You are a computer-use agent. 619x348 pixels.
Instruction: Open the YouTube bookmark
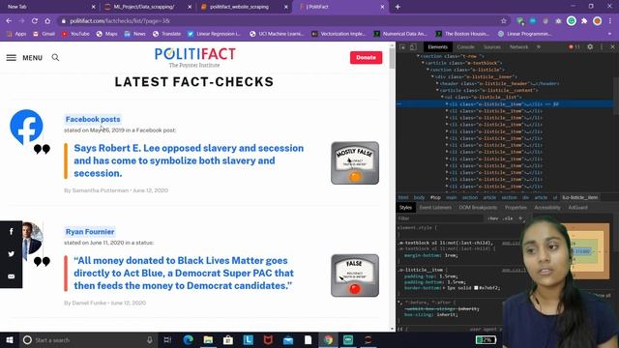(x=75, y=34)
